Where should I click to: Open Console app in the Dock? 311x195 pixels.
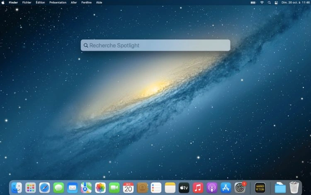(x=260, y=188)
